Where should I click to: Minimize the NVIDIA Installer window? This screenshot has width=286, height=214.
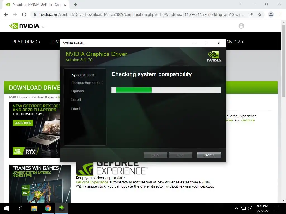[194, 43]
